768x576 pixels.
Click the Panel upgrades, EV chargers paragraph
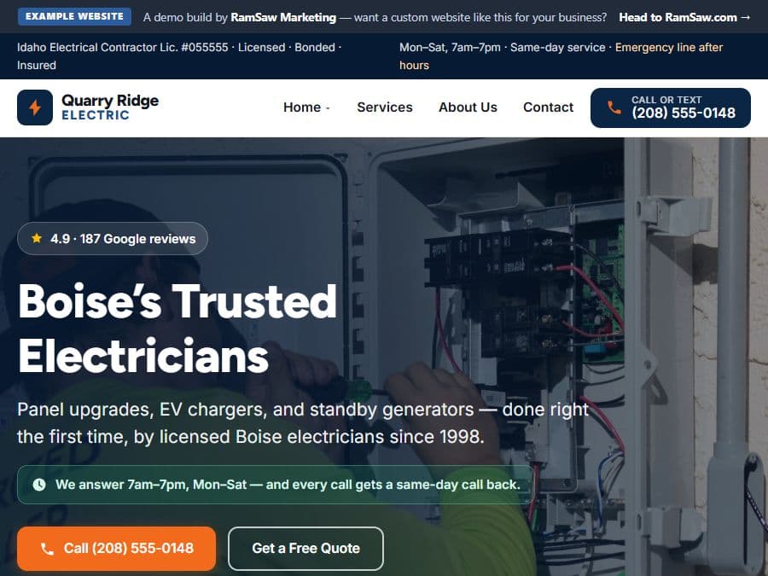(x=303, y=422)
